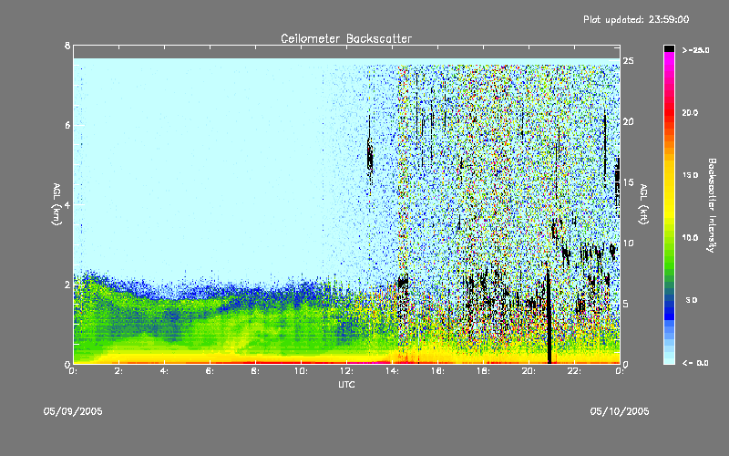Click the '10.0' colorbar tick label

690,238
